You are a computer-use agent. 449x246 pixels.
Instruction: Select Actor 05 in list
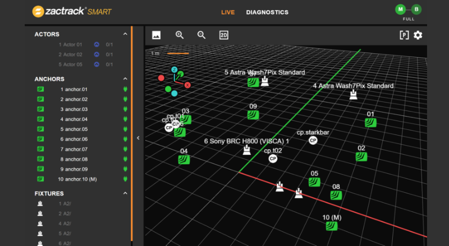(x=70, y=64)
